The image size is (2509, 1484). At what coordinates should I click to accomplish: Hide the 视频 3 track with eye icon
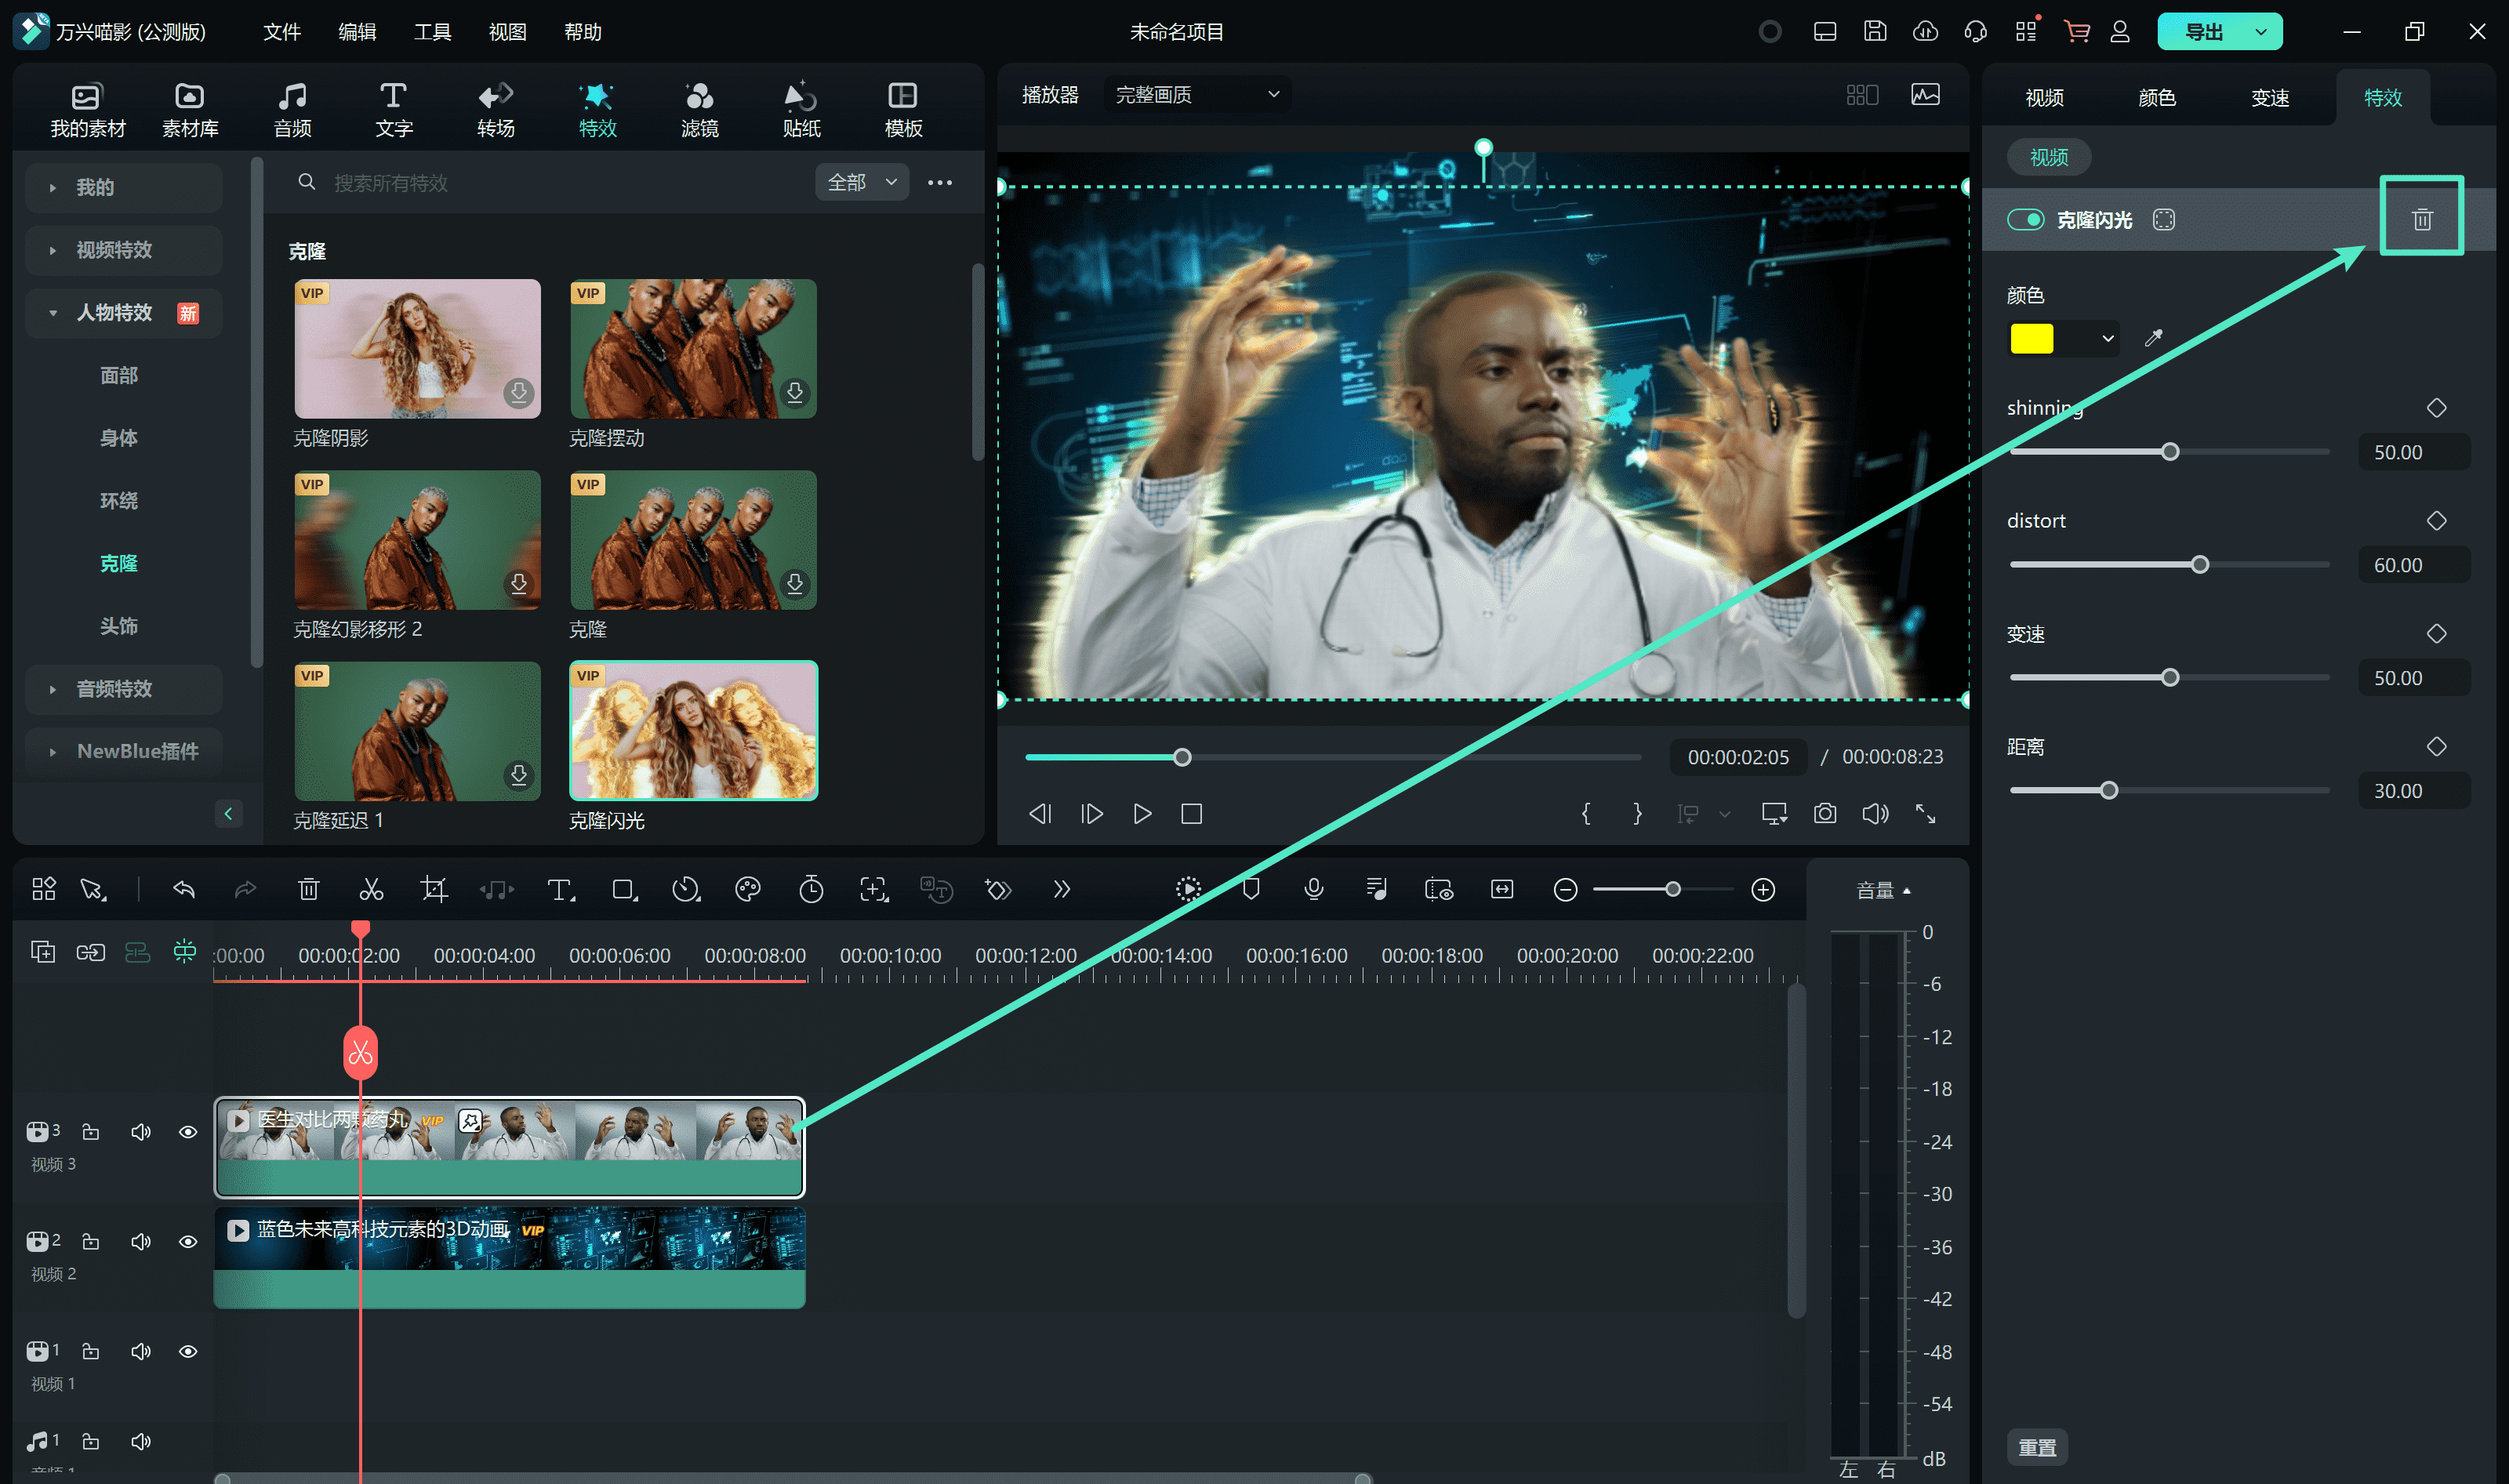(188, 1132)
